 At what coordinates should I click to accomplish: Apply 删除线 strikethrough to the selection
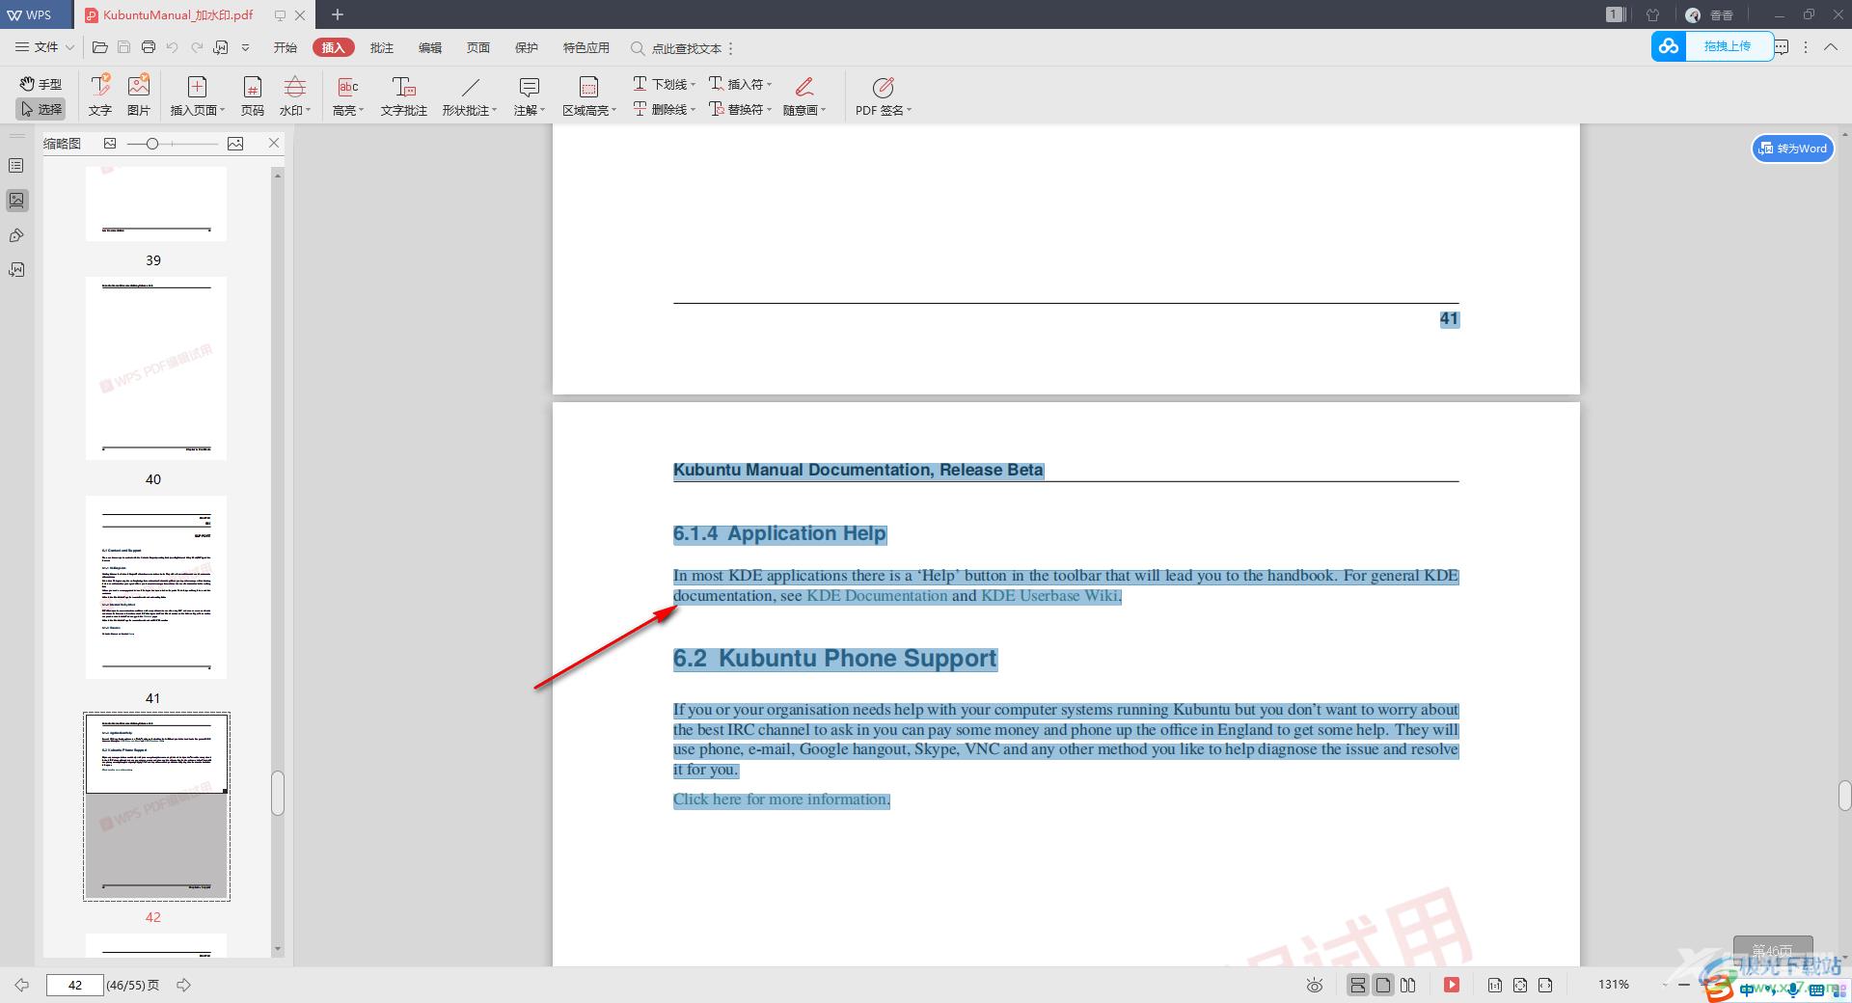coord(664,109)
